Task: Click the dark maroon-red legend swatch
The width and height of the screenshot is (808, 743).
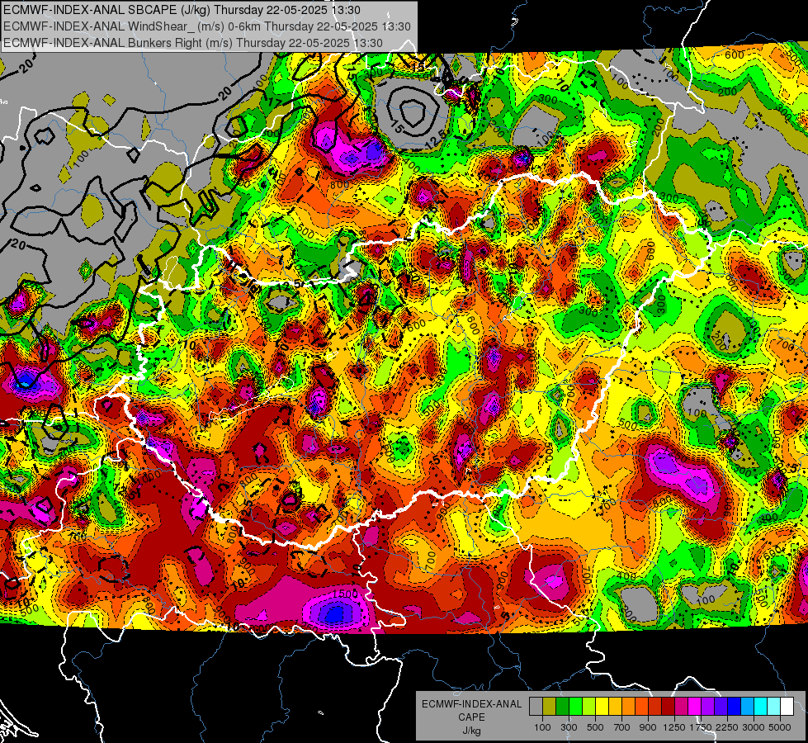Action: pyautogui.click(x=668, y=707)
